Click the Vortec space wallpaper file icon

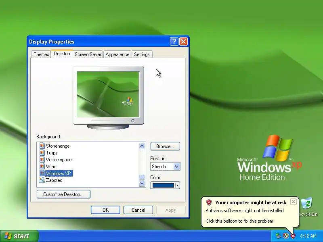click(42, 159)
